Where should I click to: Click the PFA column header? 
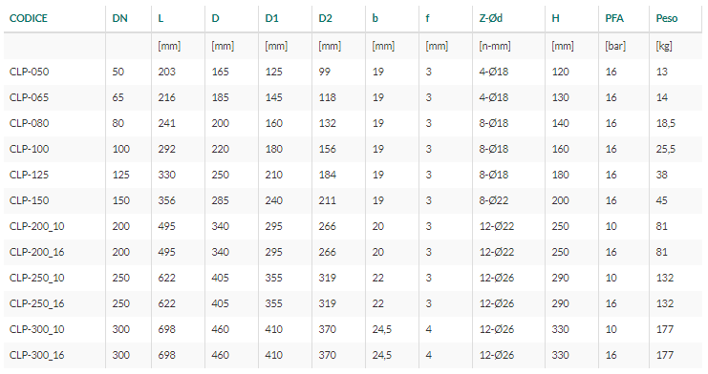point(614,18)
